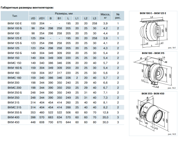Select row label 'ВКМС 200'

(14, 88)
